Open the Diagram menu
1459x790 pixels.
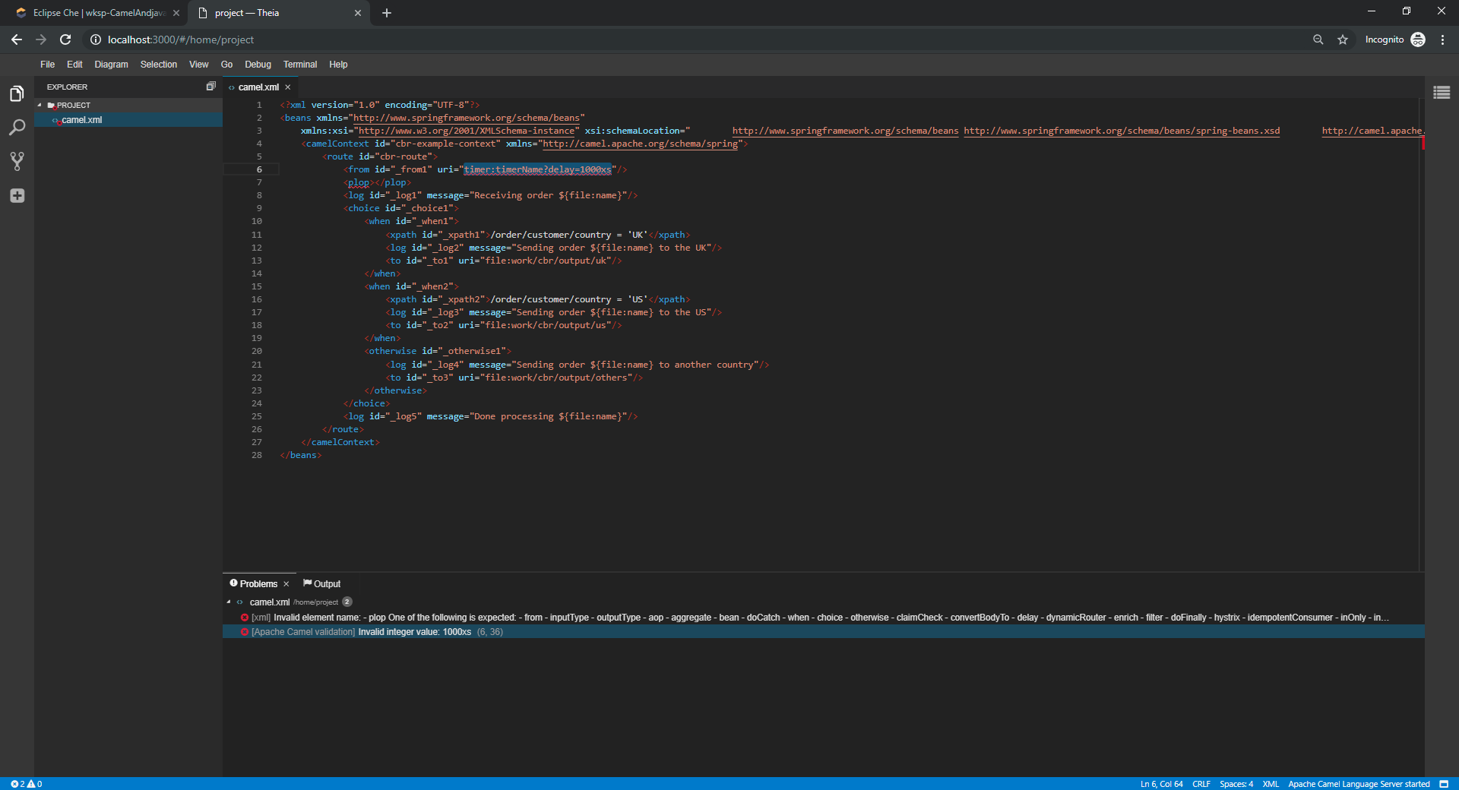[x=111, y=65]
